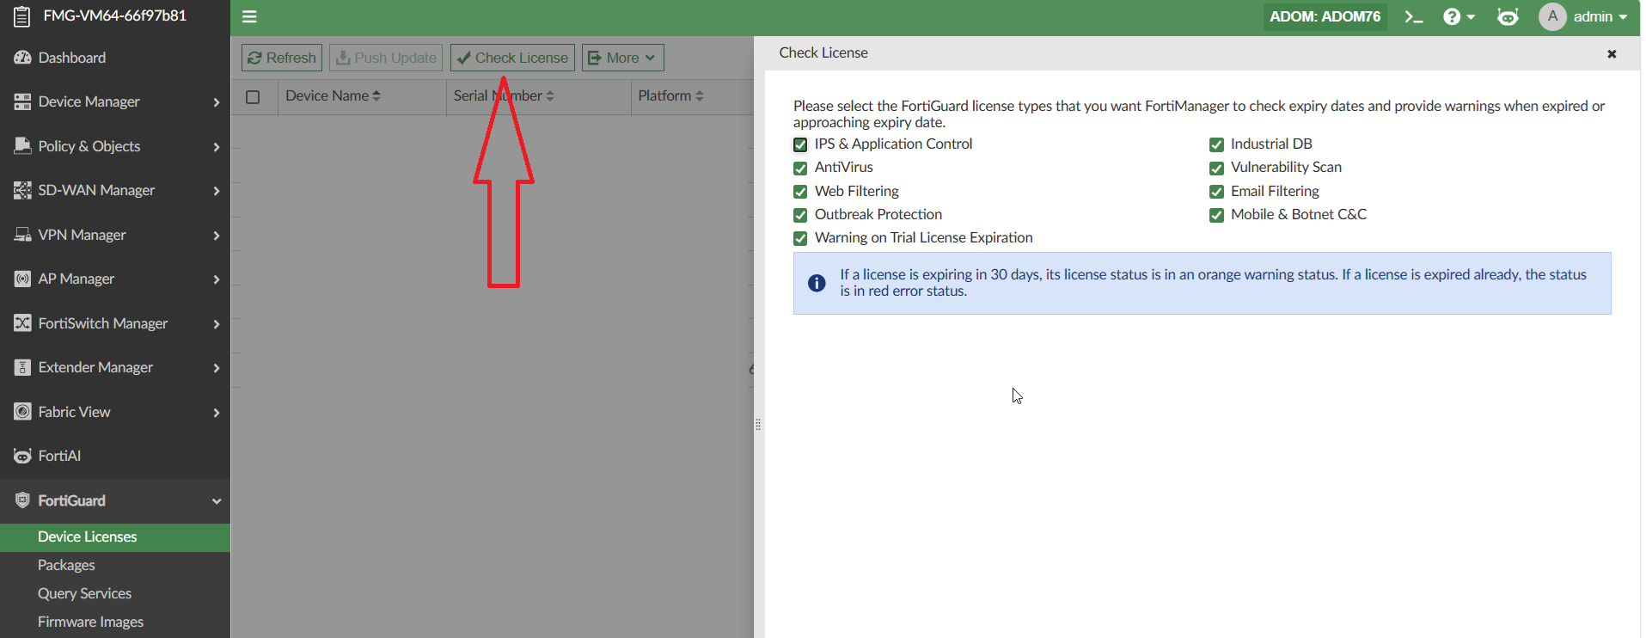Click the FortiAI assistant icon in header

(x=1508, y=16)
